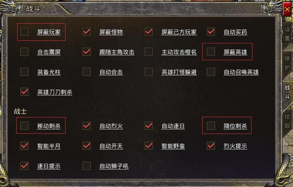Screen dimensions: 293x187
Task: Uncheck the 屏蔽怪物 option
Action: 87,32
